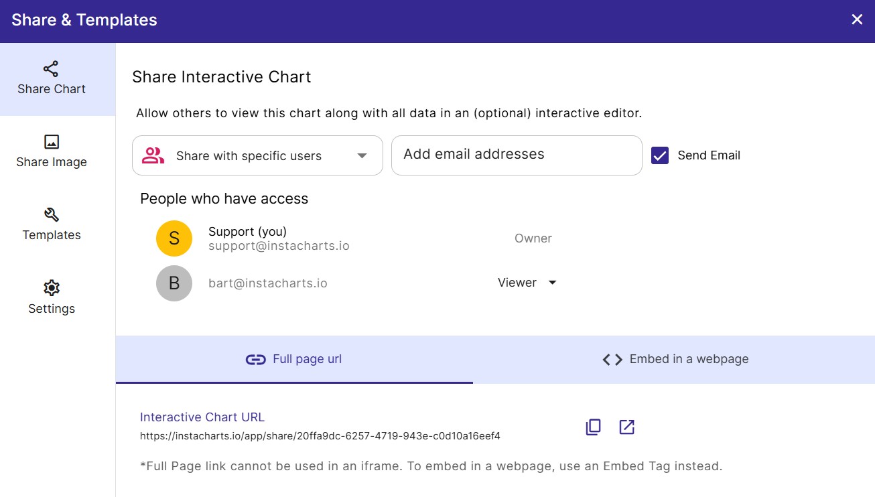Click the link icon on Full page url
Screen dimensions: 875x497
pos(255,360)
